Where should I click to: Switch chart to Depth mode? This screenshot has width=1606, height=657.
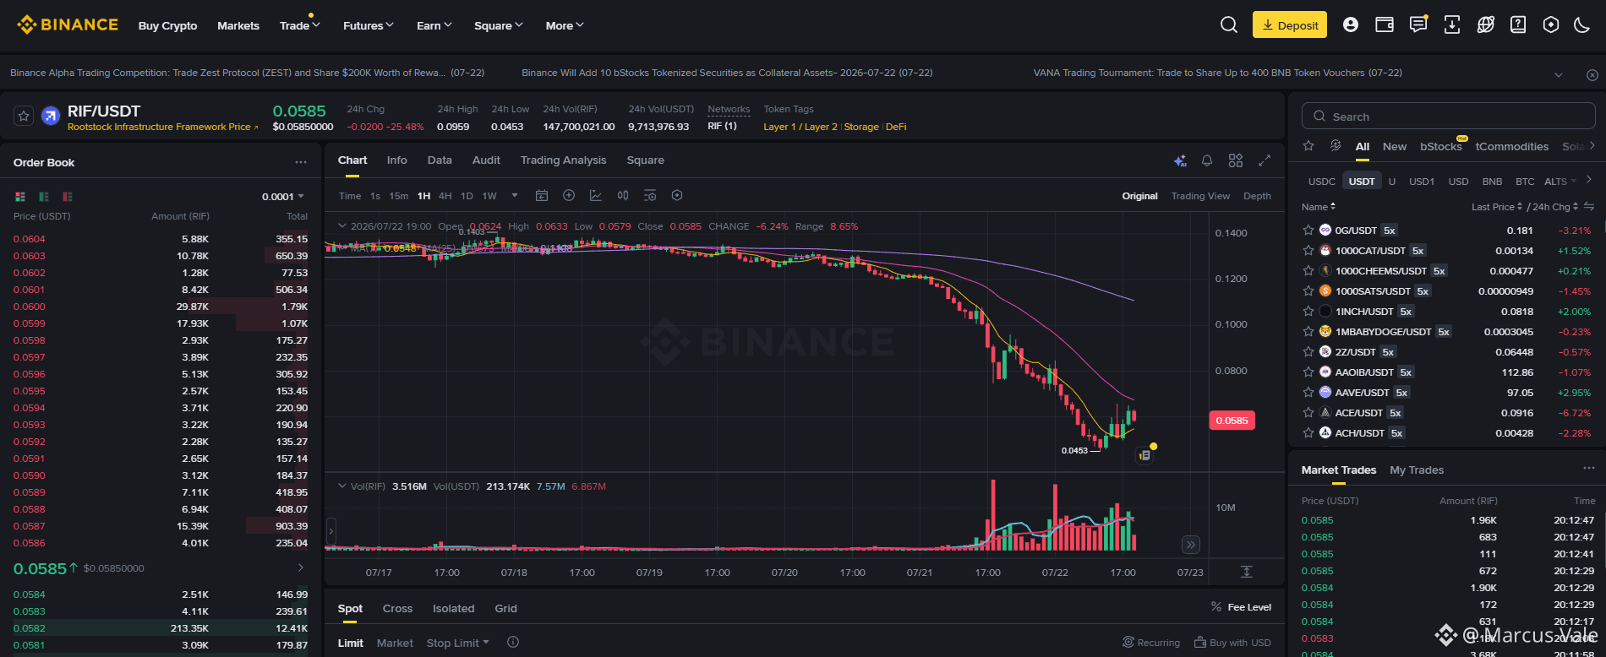point(1257,196)
